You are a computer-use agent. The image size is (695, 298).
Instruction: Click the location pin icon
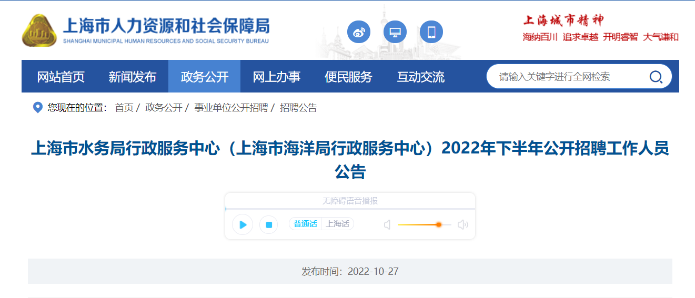coord(38,108)
